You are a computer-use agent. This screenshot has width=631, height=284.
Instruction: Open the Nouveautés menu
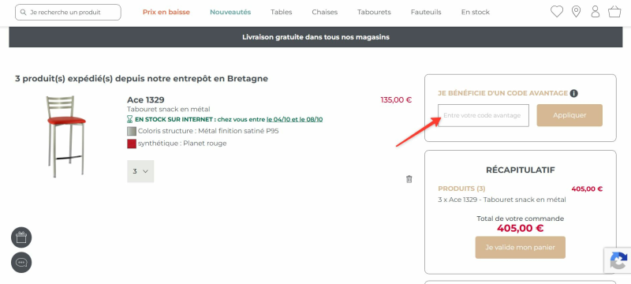(x=230, y=12)
